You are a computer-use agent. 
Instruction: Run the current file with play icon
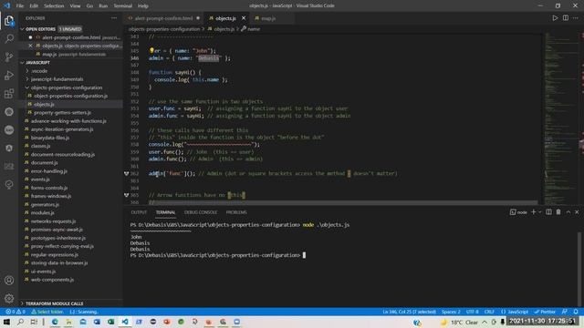pos(555,18)
